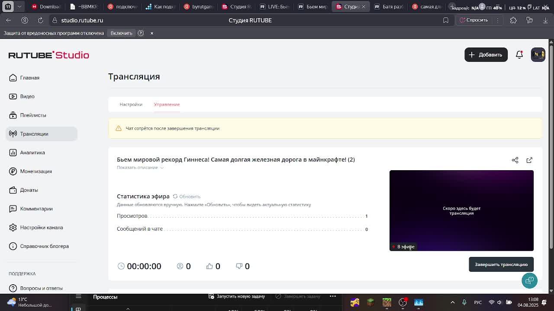Bookmark this page icon in address bar

tap(446, 20)
